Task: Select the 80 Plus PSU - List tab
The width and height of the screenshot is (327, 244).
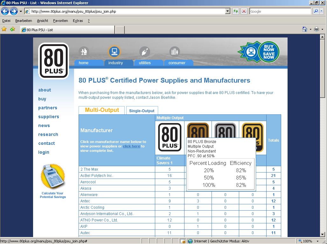Action: click(67, 30)
